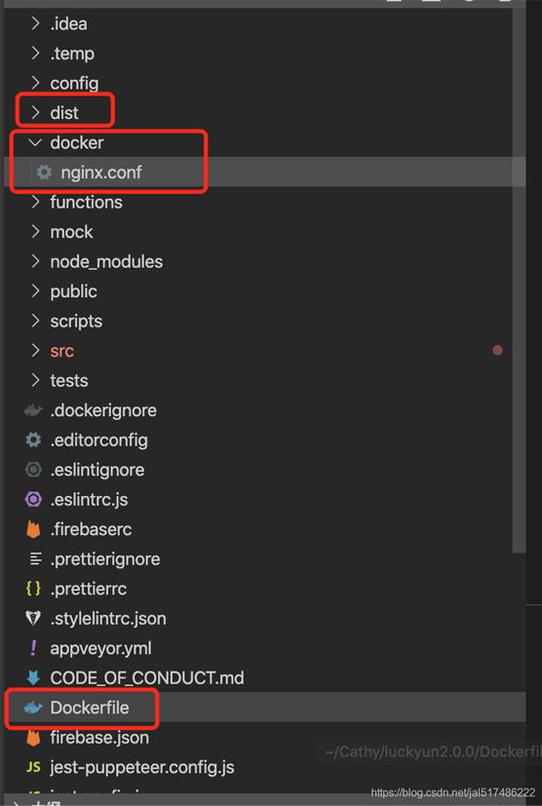Expand the node_modules folder chevron
The height and width of the screenshot is (806, 542).
tap(35, 261)
